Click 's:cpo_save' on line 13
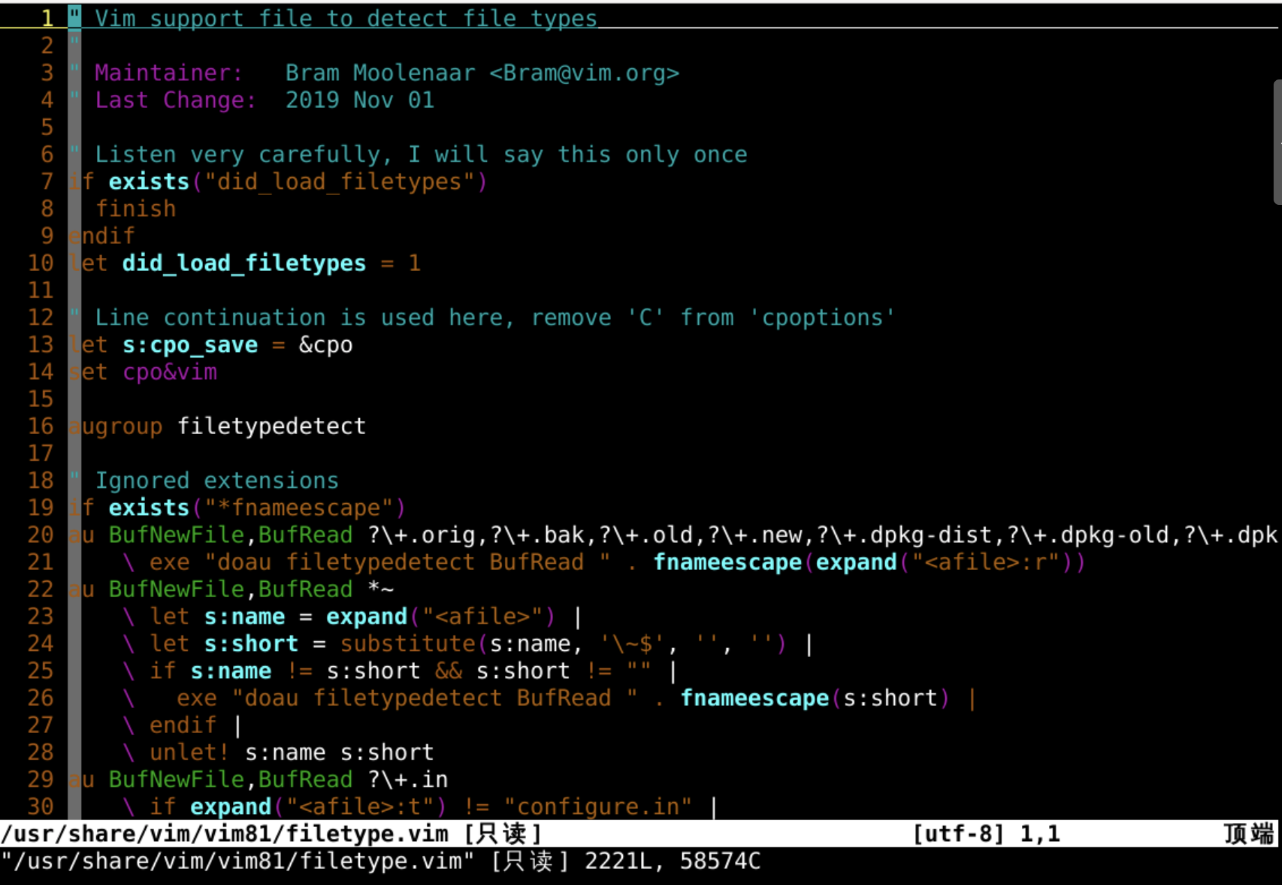 coord(190,345)
